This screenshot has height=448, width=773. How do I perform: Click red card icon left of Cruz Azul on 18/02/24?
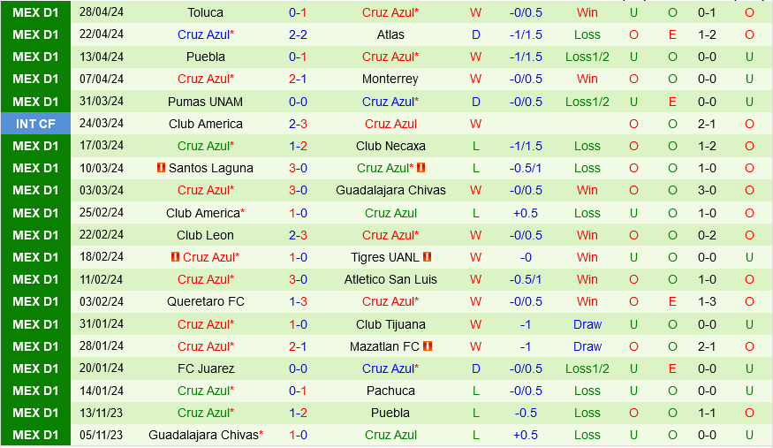tap(176, 257)
